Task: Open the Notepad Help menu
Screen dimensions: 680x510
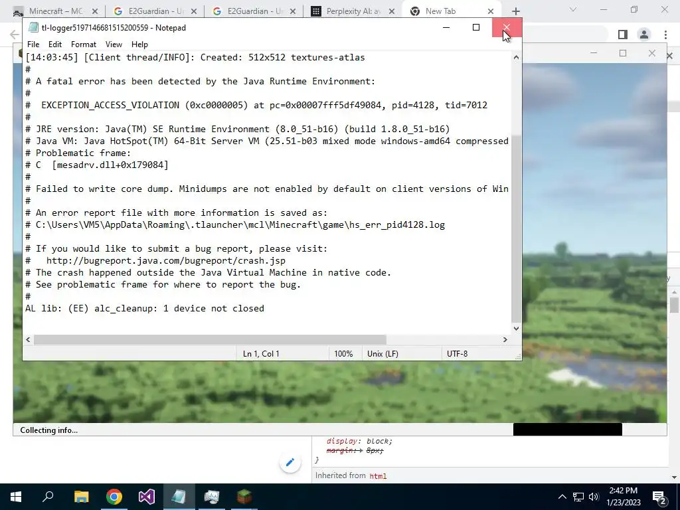Action: 139,44
